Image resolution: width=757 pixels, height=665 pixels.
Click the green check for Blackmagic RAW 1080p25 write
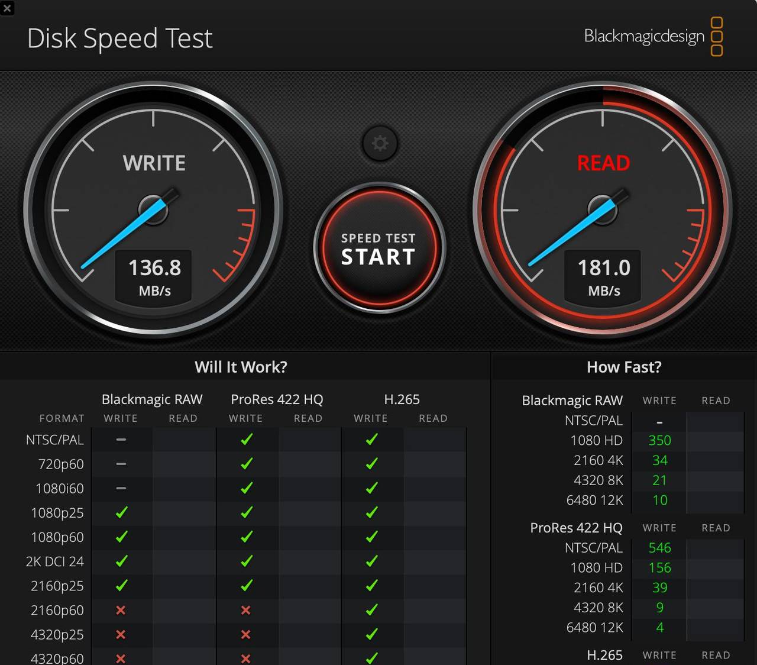point(121,512)
